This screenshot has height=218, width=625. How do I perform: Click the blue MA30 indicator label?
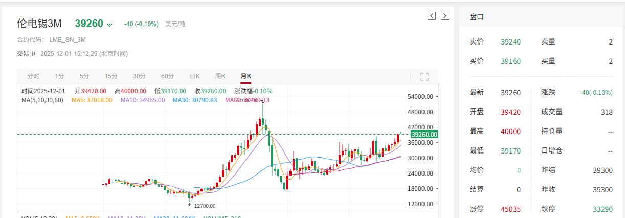point(195,100)
